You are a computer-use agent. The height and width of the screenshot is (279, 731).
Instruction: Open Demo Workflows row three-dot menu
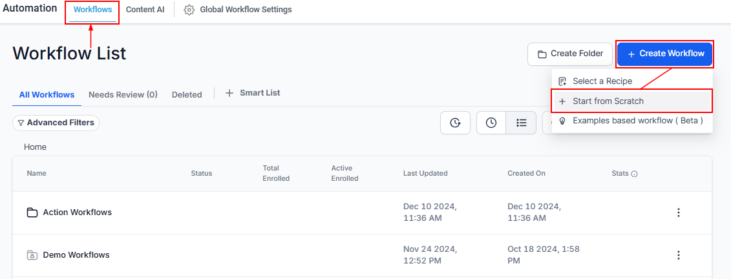click(x=678, y=255)
